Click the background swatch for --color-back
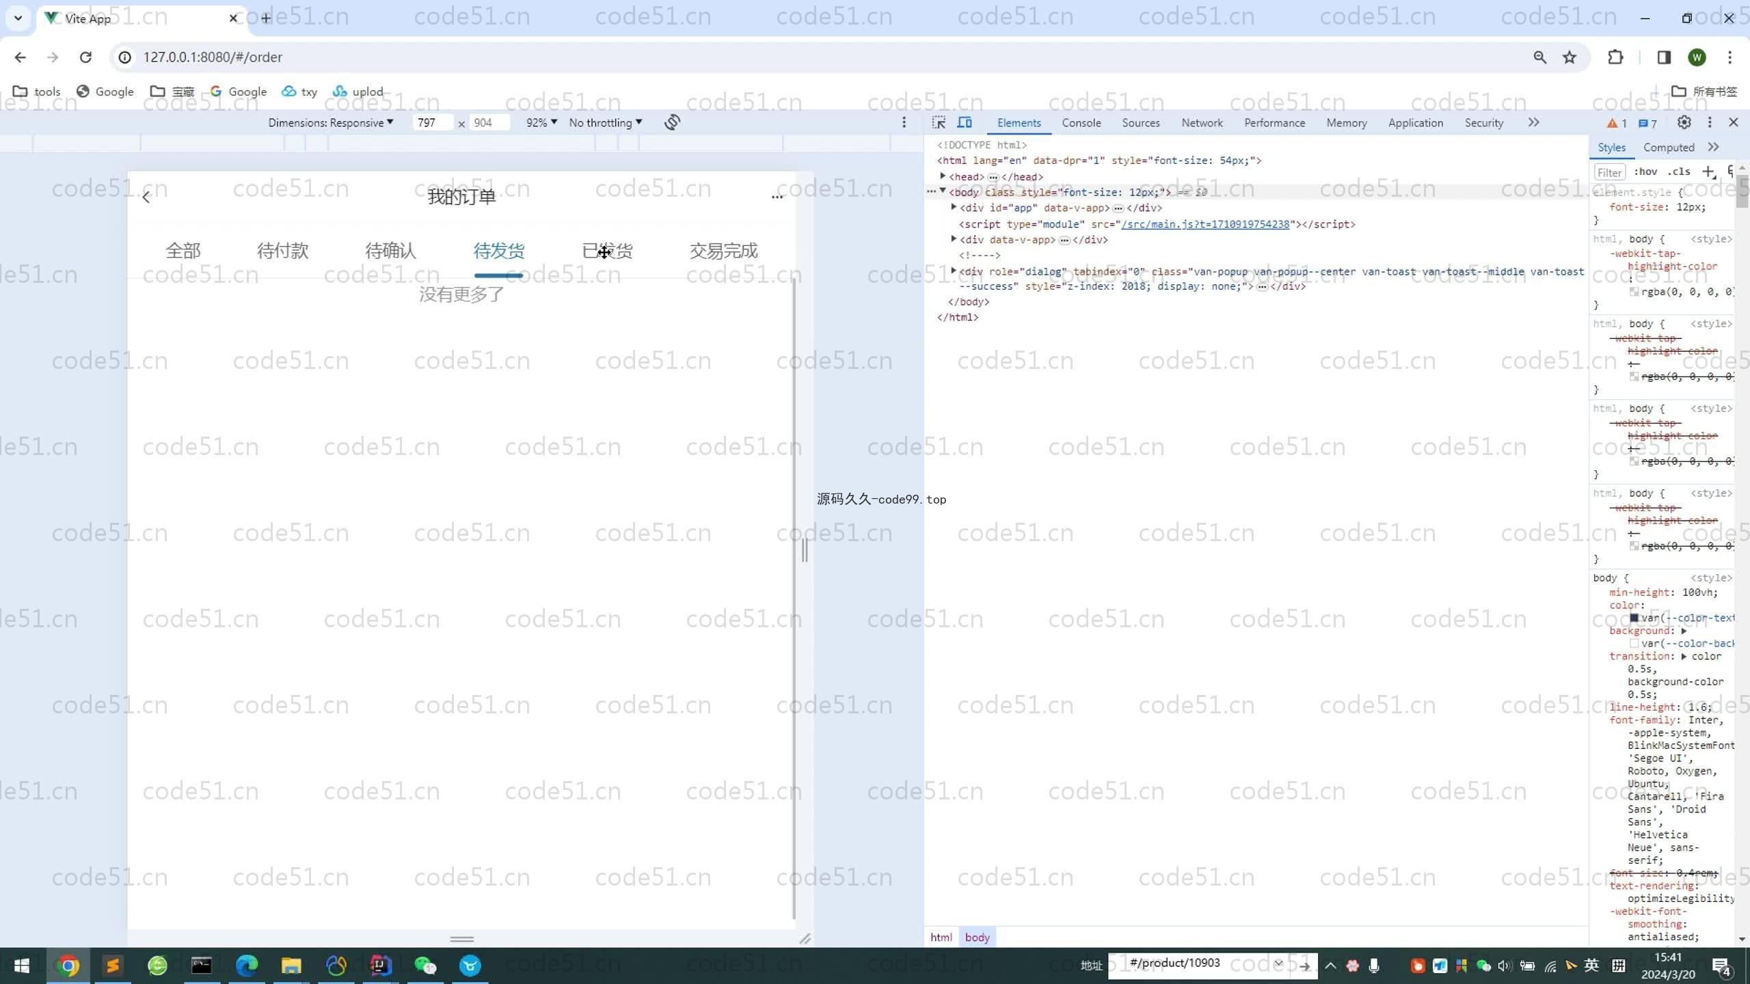The height and width of the screenshot is (984, 1750). coord(1634,644)
